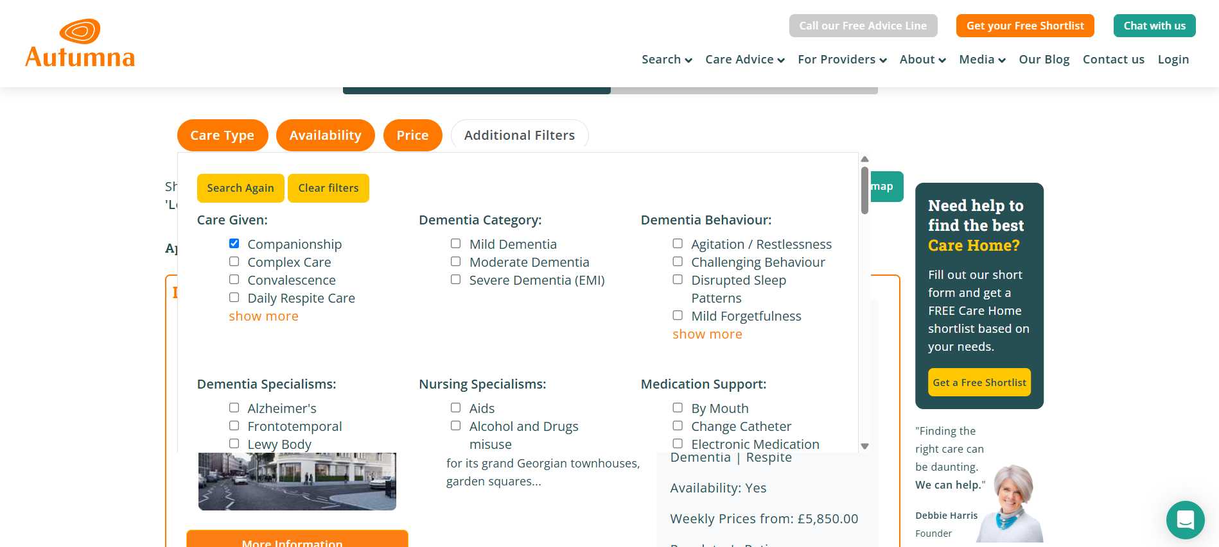
Task: Open the Care Type filter tab
Action: coord(222,135)
